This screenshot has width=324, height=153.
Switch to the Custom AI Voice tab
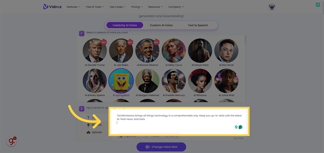(x=161, y=25)
